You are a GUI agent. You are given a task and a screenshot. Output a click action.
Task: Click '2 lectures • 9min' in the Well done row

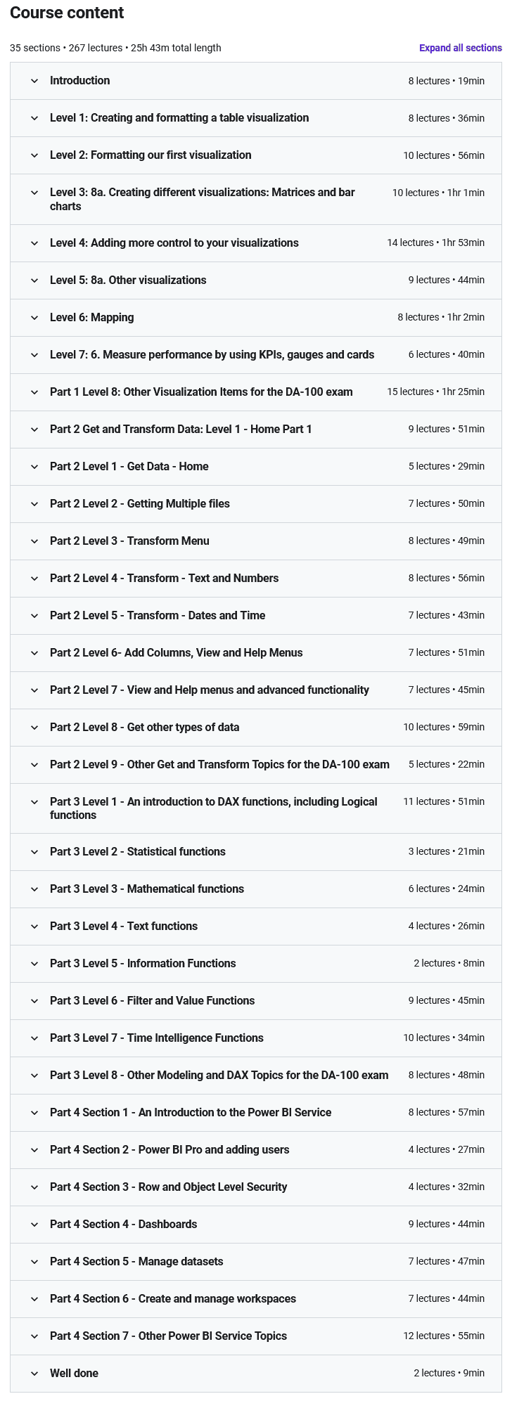[x=449, y=1373]
